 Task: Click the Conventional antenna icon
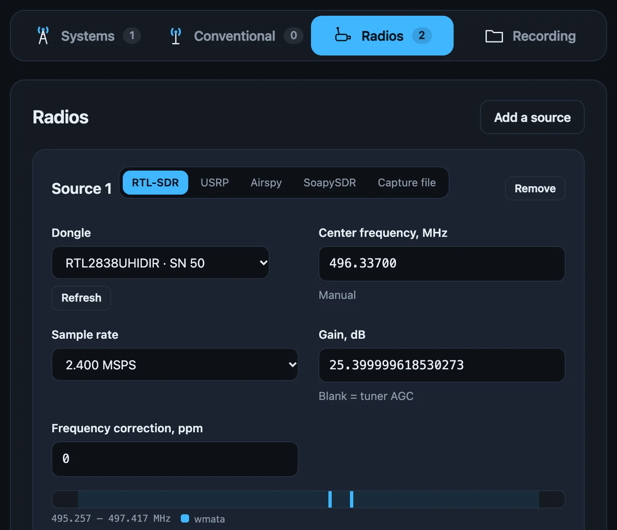pyautogui.click(x=176, y=36)
